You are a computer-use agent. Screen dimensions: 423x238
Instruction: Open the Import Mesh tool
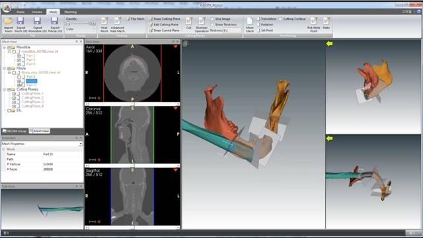(9, 24)
